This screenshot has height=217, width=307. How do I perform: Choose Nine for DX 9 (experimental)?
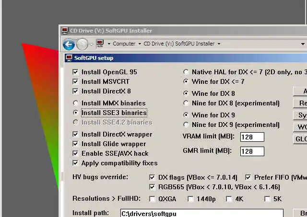186,125
